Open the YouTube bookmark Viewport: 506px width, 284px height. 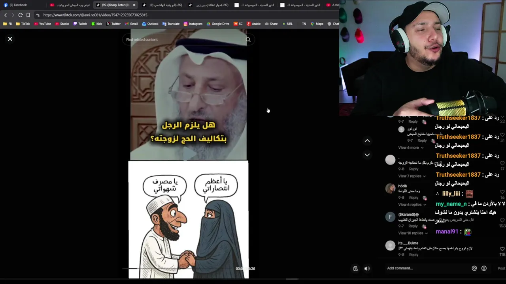[x=42, y=24]
